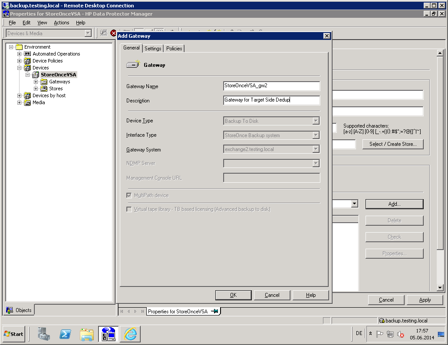The image size is (448, 345).
Task: Click the pin icon on Properties tab
Action: click(214, 311)
